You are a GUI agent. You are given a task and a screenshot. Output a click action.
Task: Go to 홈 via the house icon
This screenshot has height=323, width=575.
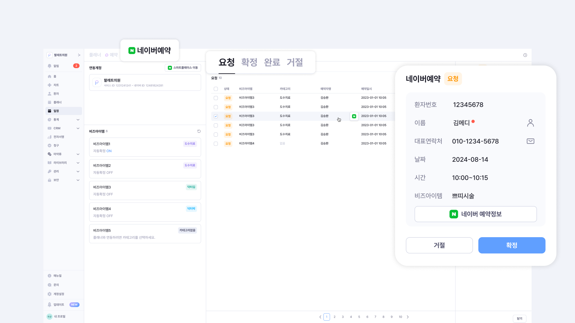point(49,77)
